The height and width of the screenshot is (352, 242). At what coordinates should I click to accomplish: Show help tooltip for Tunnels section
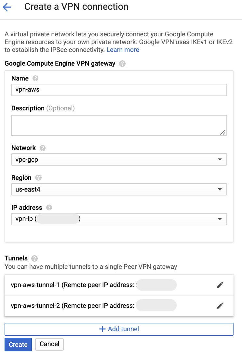[x=34, y=258]
